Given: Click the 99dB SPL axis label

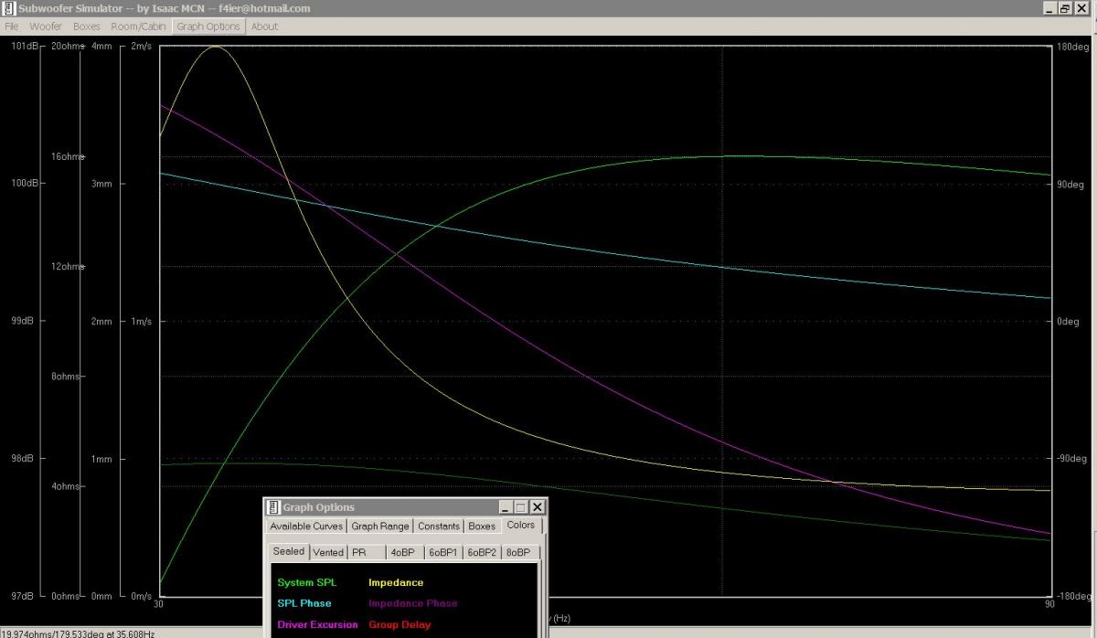Looking at the screenshot, I should click(21, 322).
